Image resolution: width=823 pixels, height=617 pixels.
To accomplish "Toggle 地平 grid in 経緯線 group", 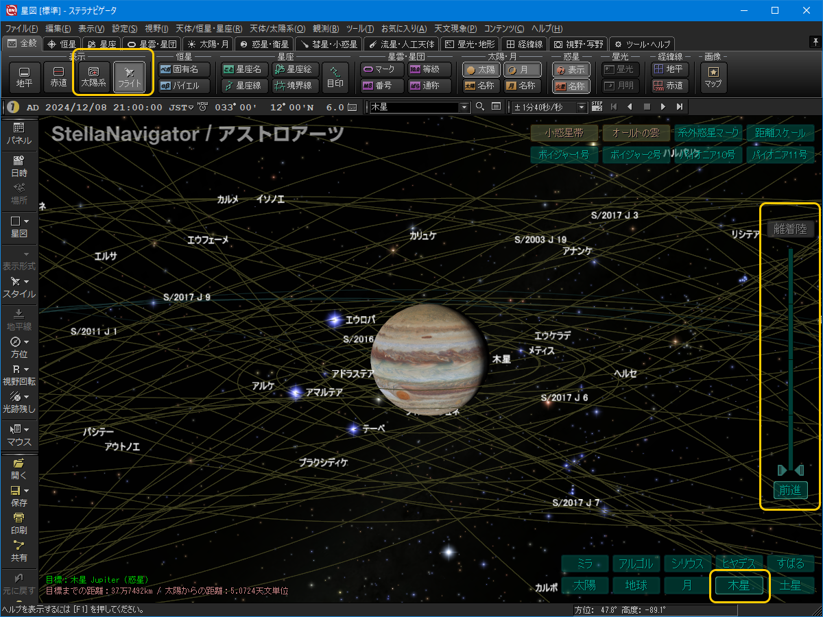I will click(669, 69).
